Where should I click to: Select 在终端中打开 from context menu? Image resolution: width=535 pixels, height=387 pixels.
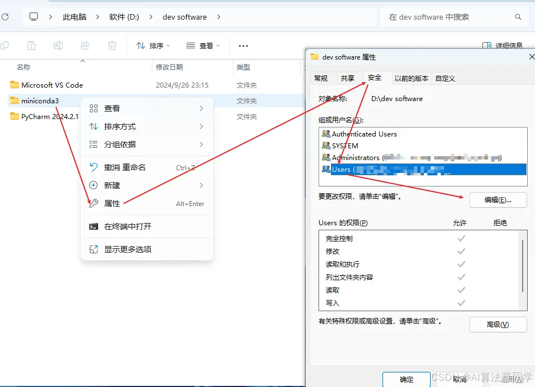coord(147,226)
